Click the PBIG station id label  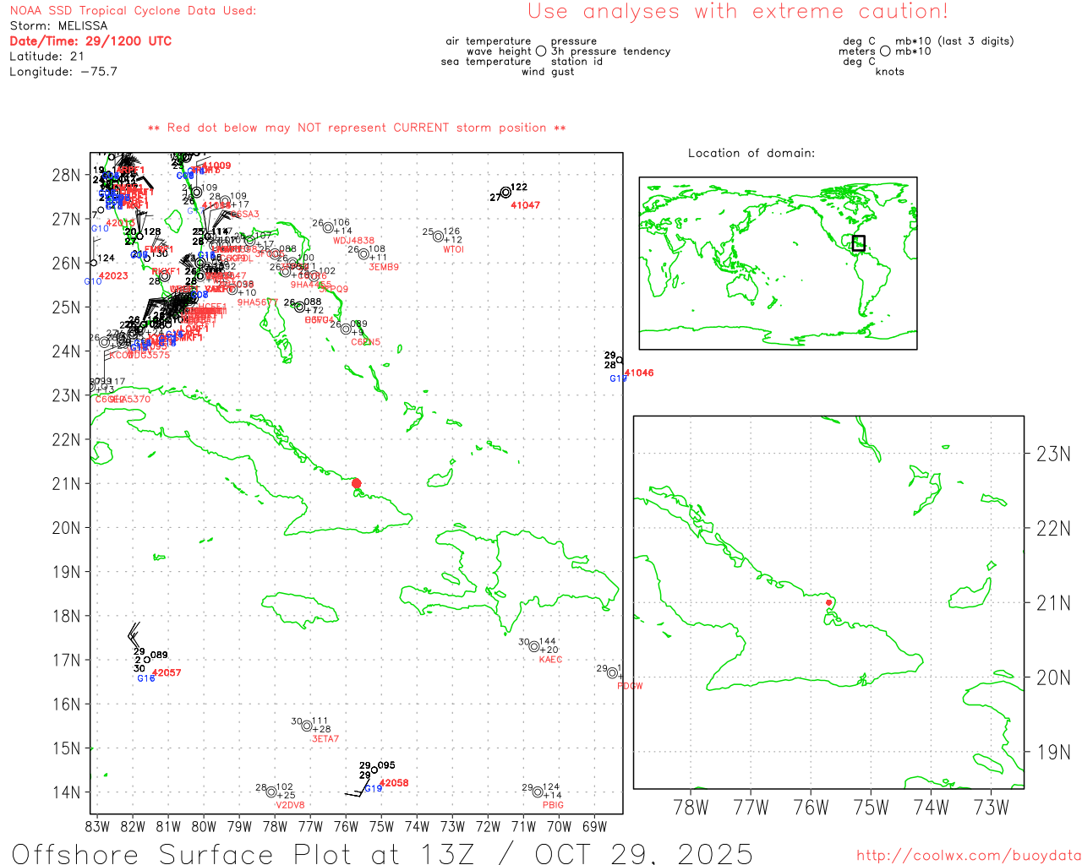tap(553, 805)
